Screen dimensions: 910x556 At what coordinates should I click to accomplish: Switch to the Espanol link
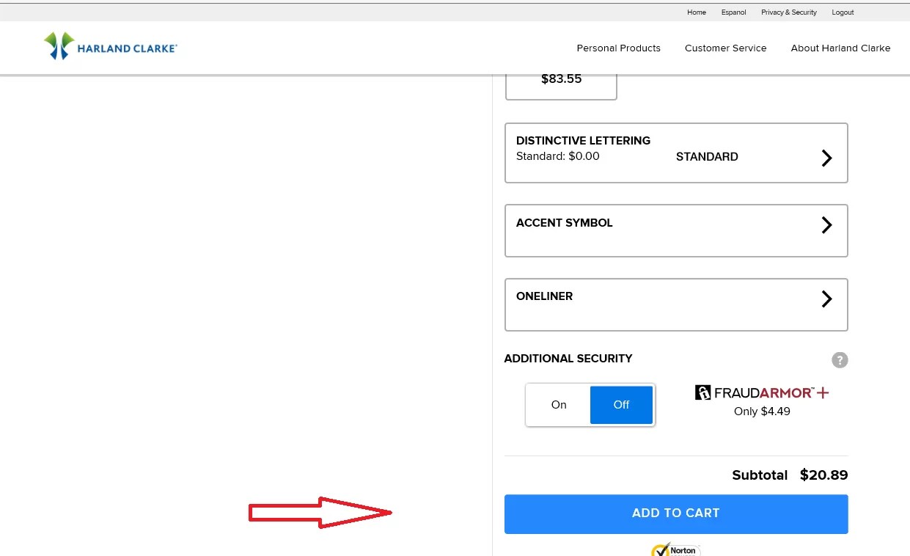click(x=733, y=12)
